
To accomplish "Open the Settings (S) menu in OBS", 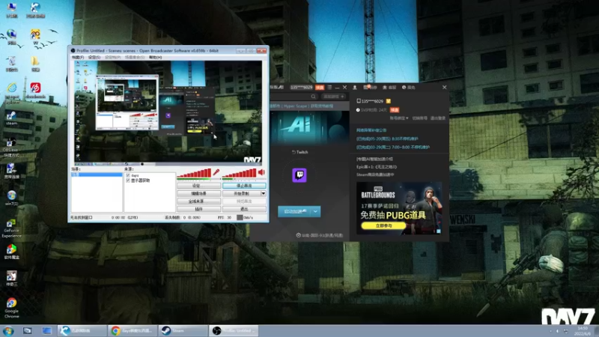I will tap(94, 58).
